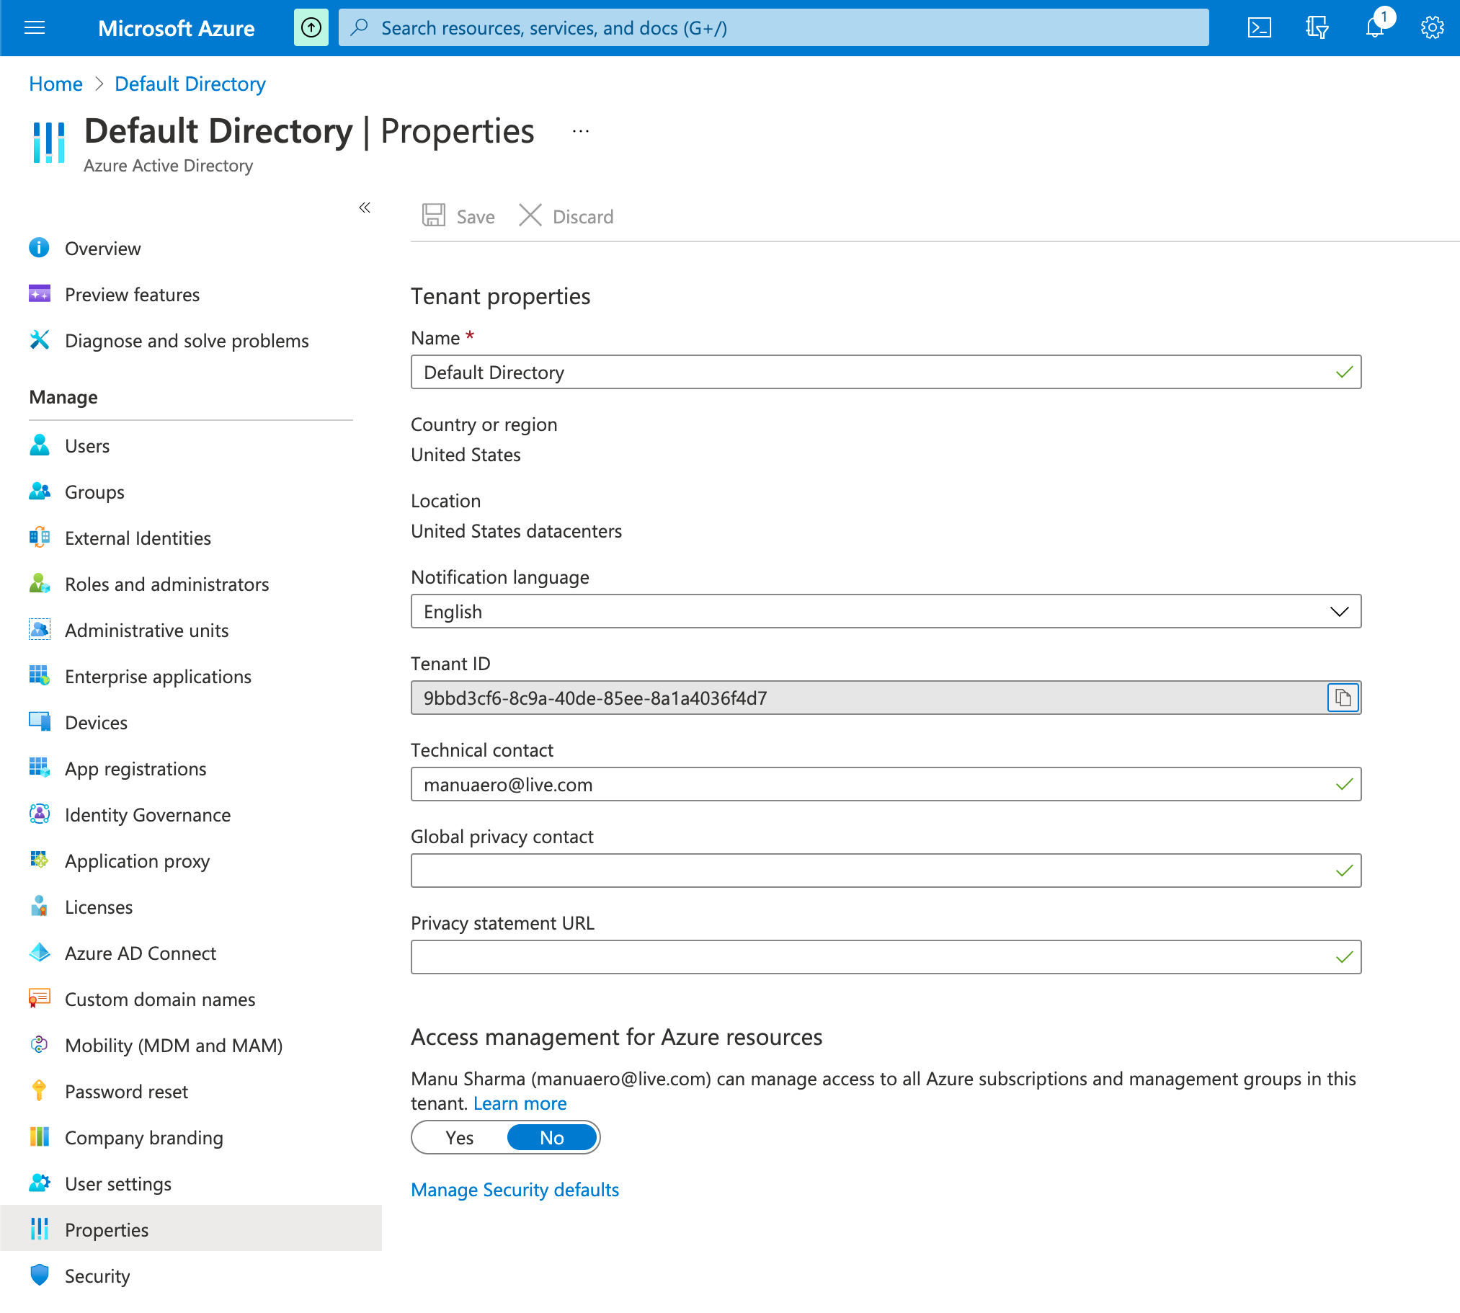
Task: Click the Technical contact field
Action: pos(886,784)
